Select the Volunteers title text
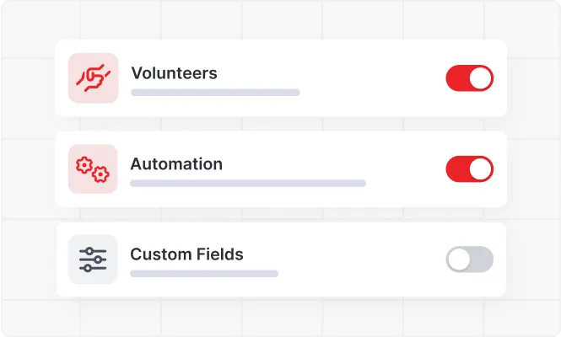Image resolution: width=561 pixels, height=337 pixels. [x=174, y=73]
